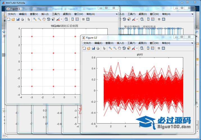
Task: Click Print icon in Figure 1 toolbar
Action: click(22, 19)
